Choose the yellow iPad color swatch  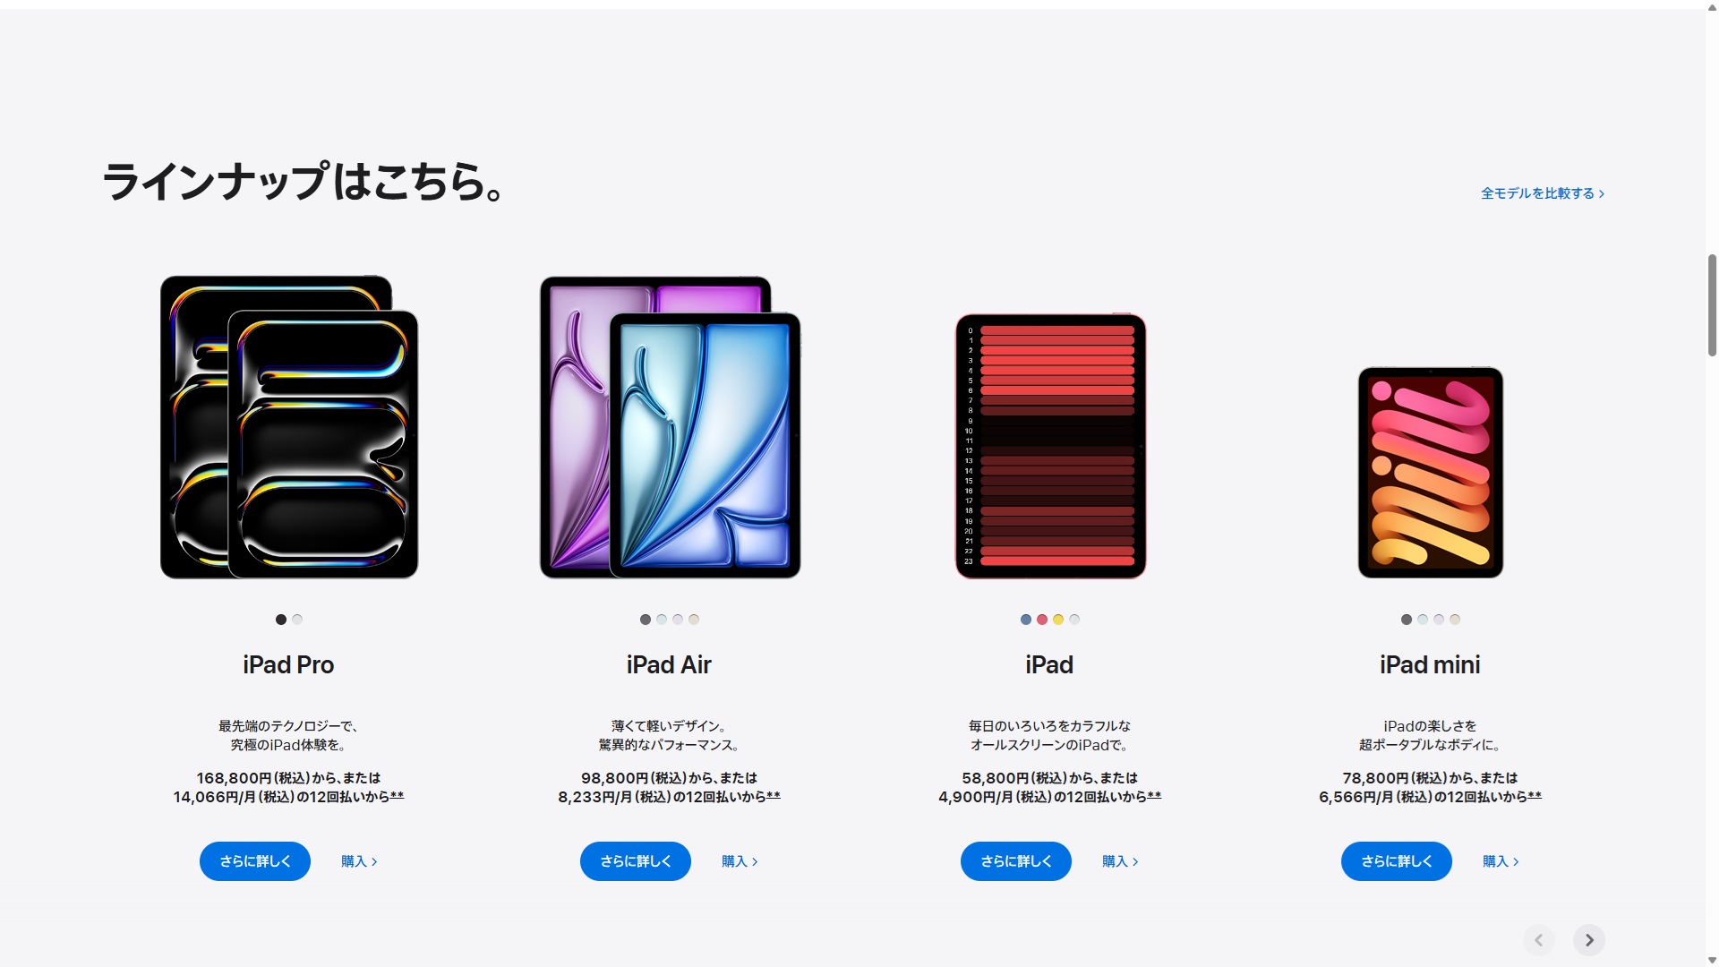[x=1058, y=620]
